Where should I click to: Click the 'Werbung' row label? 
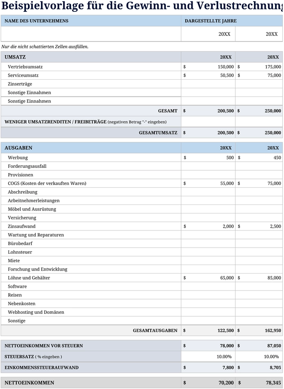tap(18, 158)
